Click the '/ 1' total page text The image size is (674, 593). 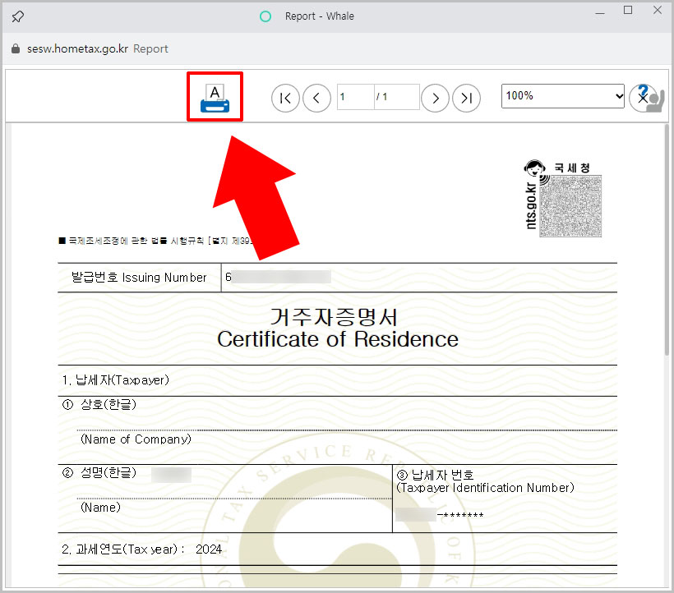tap(381, 97)
